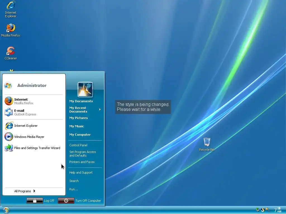Image resolution: width=286 pixels, height=214 pixels.
Task: Expand All Programs submenu
Action: click(x=25, y=191)
